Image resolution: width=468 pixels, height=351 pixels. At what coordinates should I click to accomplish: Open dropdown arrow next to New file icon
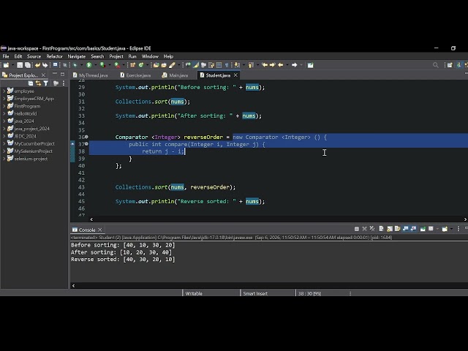tap(13, 65)
